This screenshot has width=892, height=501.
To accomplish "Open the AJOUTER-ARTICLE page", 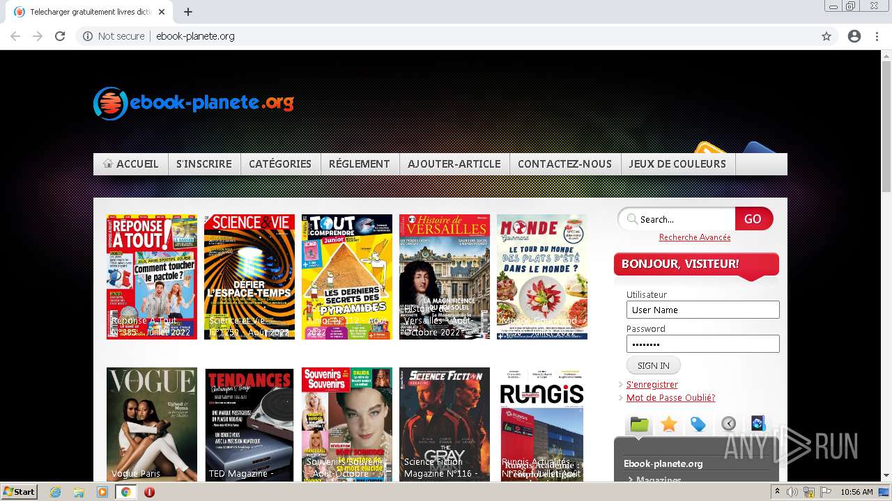I will (454, 164).
